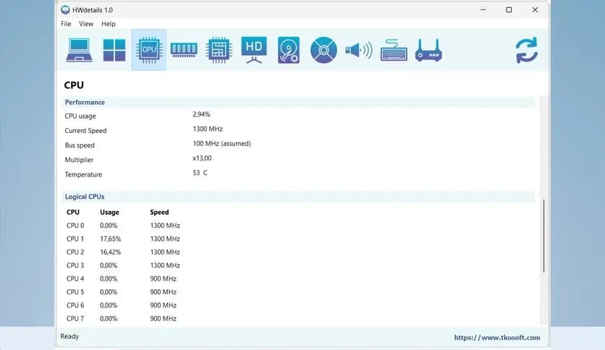Select the 100 MHz (assumed) value
605x350 pixels.
[x=222, y=143]
